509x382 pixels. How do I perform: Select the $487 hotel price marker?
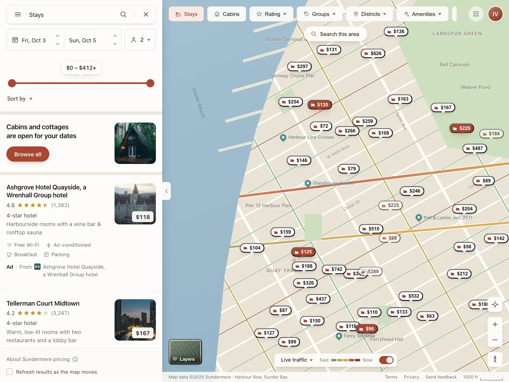pyautogui.click(x=475, y=148)
